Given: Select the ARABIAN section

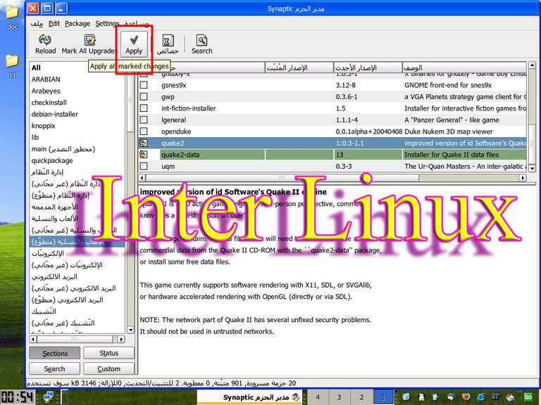Looking at the screenshot, I should (77, 79).
